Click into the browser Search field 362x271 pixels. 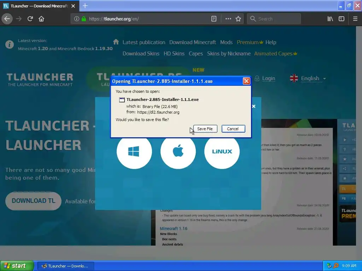[x=274, y=19]
